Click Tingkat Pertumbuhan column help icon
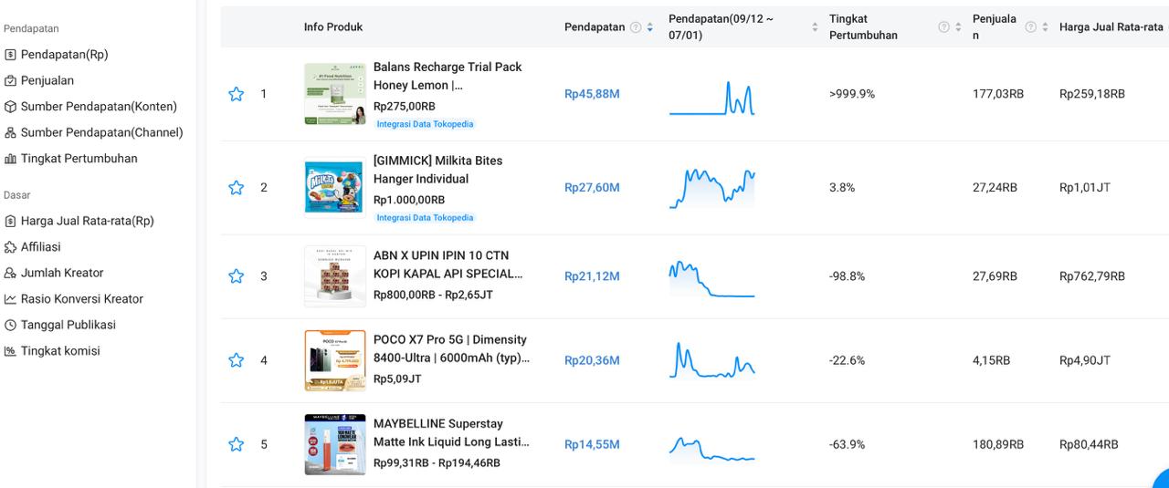Viewport: 1169px width, 488px height. [x=944, y=27]
